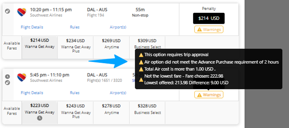Screen dimensions: 289x128
Task: Choose the $328 Business Select fare
Action: [x=147, y=113]
